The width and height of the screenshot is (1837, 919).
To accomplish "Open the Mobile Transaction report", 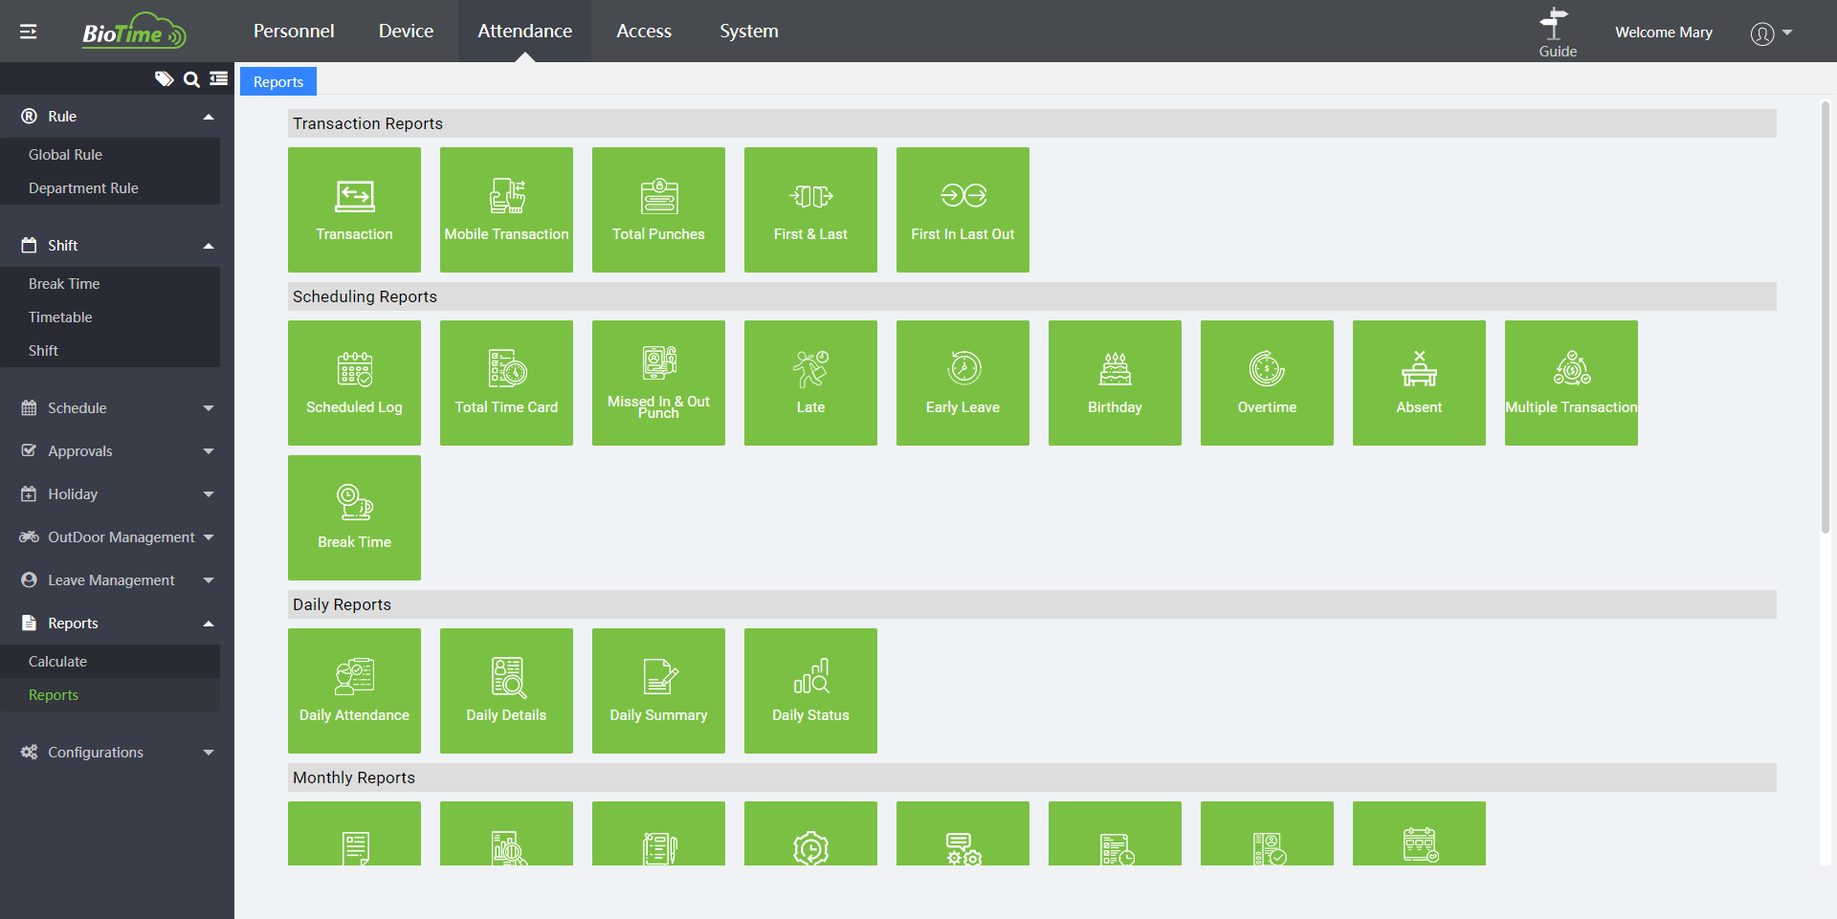I will pyautogui.click(x=506, y=209).
